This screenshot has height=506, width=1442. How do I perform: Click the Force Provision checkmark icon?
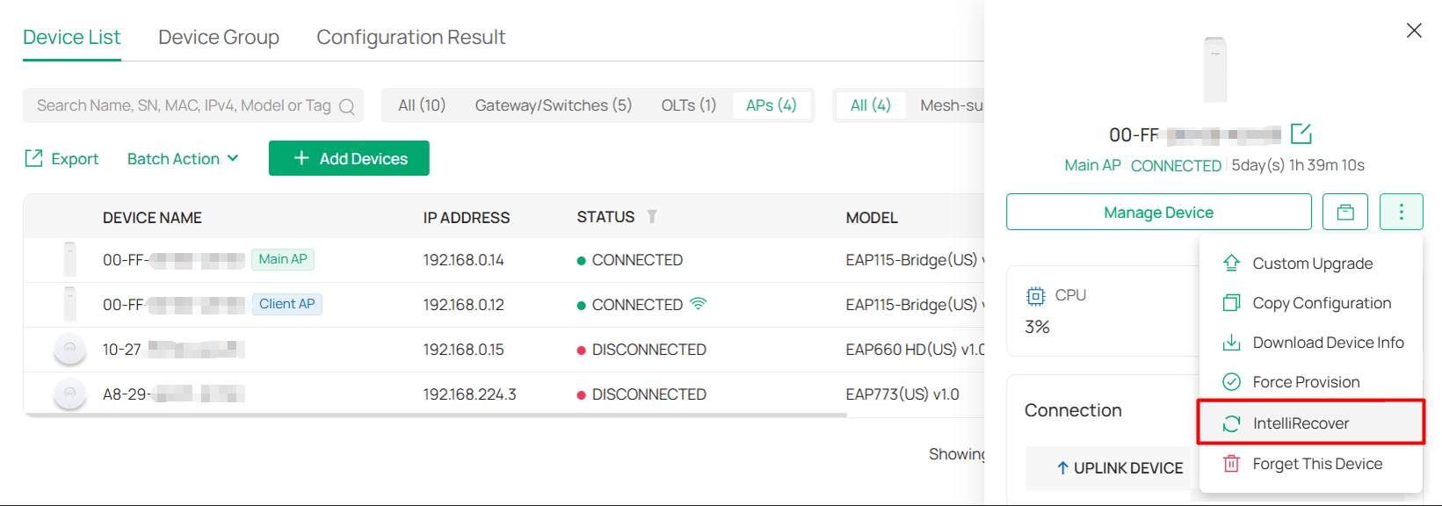pos(1232,382)
